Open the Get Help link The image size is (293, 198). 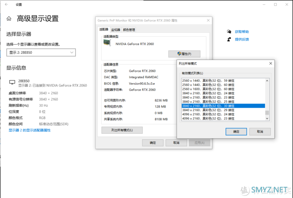[x=242, y=32]
